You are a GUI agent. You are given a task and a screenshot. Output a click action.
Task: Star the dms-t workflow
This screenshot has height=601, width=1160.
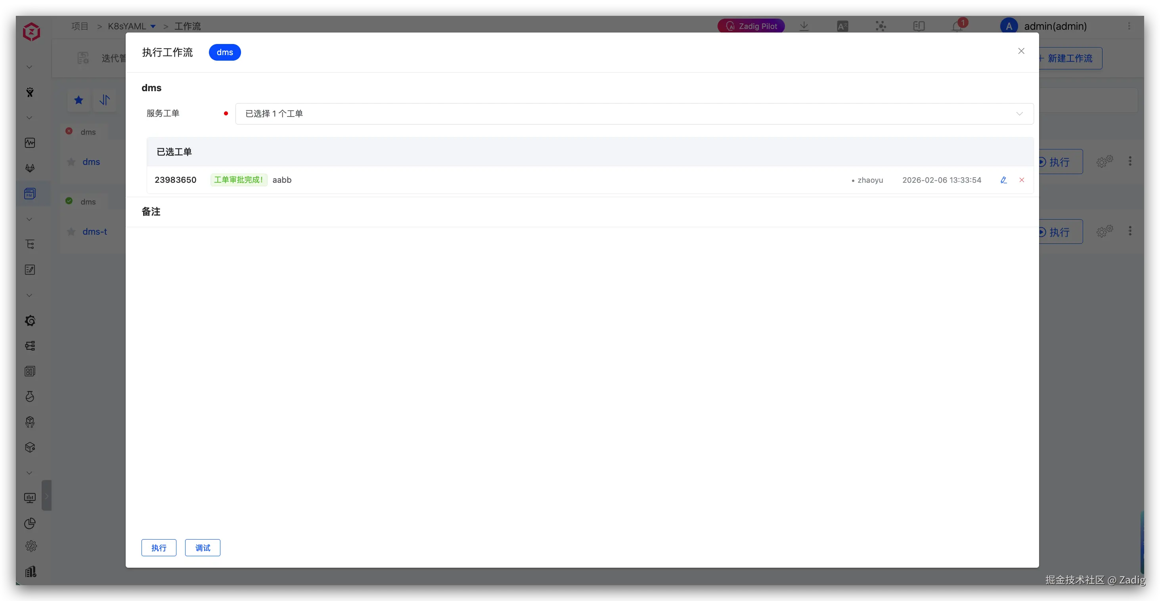click(71, 232)
